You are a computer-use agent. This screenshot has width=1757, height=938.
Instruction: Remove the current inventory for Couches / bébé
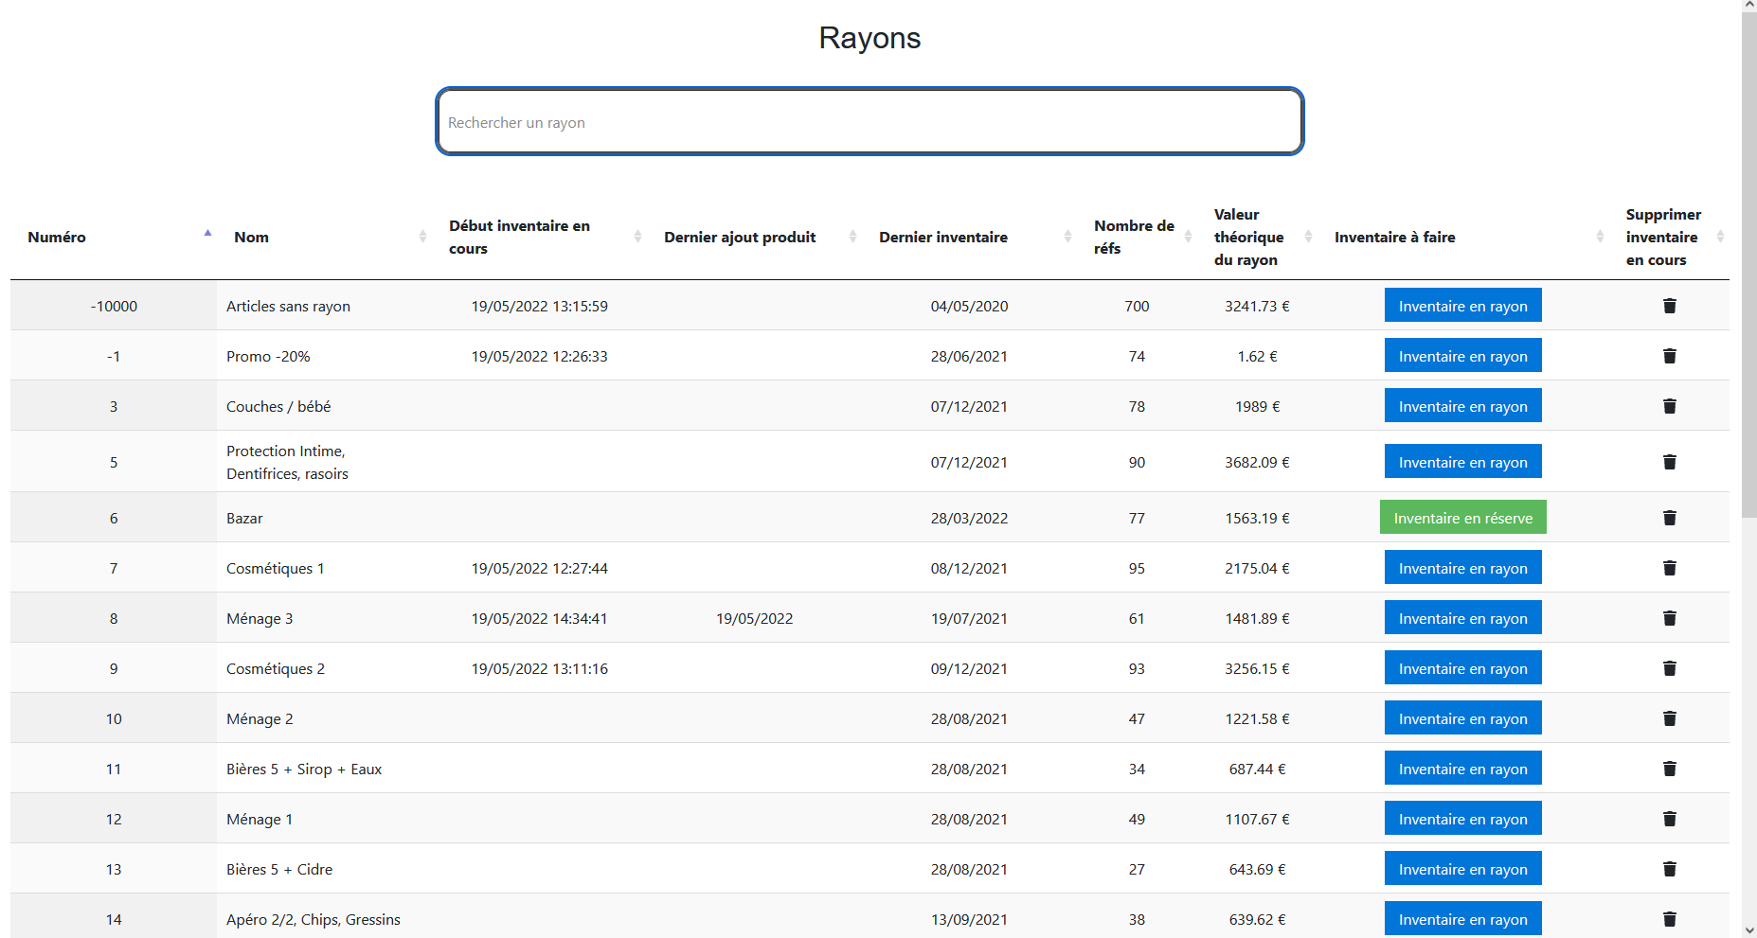[1670, 406]
